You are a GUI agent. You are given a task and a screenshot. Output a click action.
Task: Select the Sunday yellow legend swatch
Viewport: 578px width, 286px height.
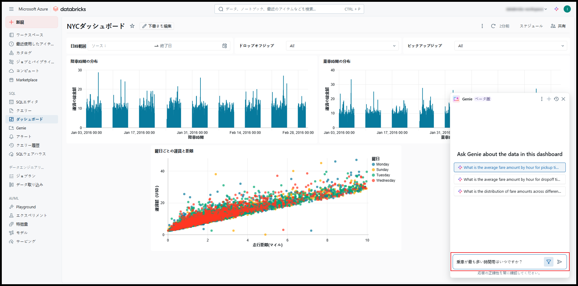pos(373,170)
